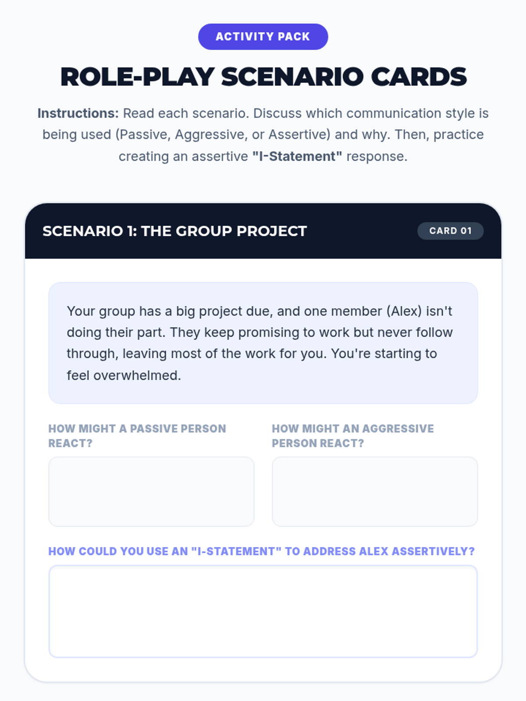Click the "How might a passive person react?" label
Image resolution: width=526 pixels, height=701 pixels.
137,436
